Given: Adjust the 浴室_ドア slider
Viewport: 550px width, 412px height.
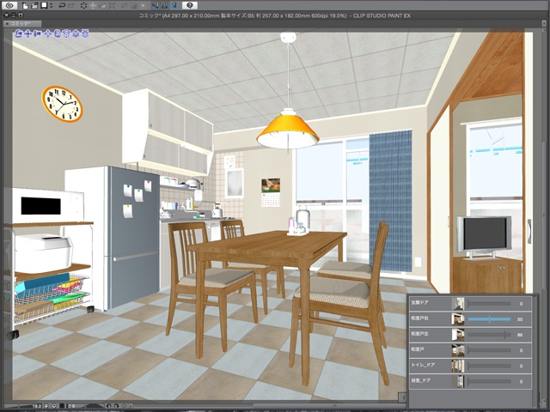Looking at the screenshot, I should pos(489,381).
